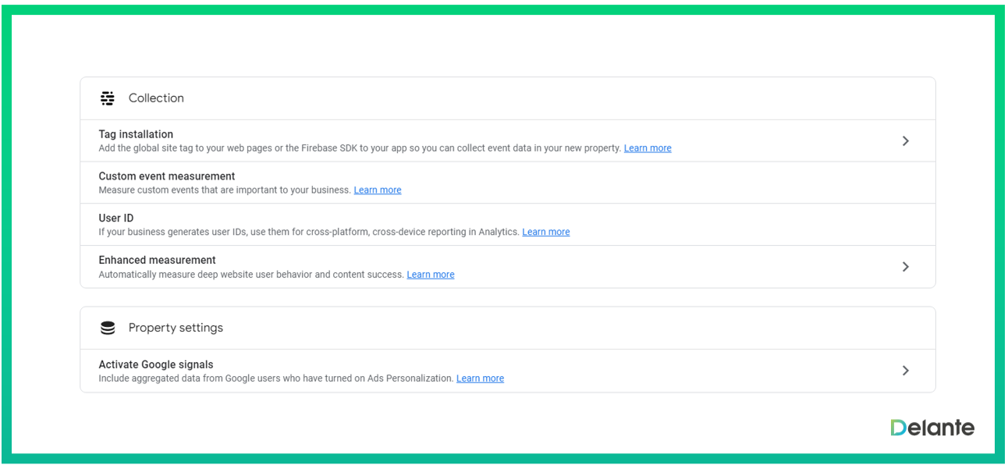Select the Activate Google signals title
Viewport: 1008px width, 465px height.
pos(156,364)
